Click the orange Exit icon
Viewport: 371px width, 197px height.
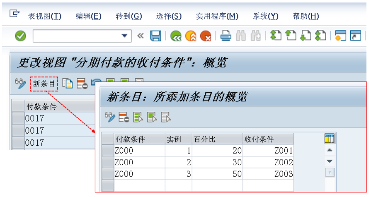[191, 36]
